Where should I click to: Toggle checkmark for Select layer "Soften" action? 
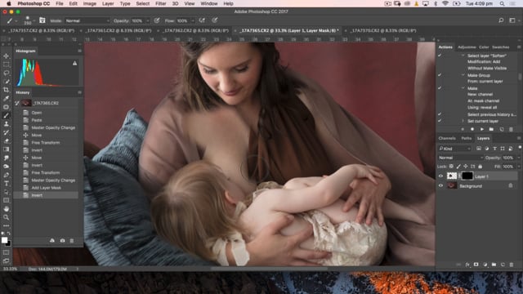coord(440,56)
